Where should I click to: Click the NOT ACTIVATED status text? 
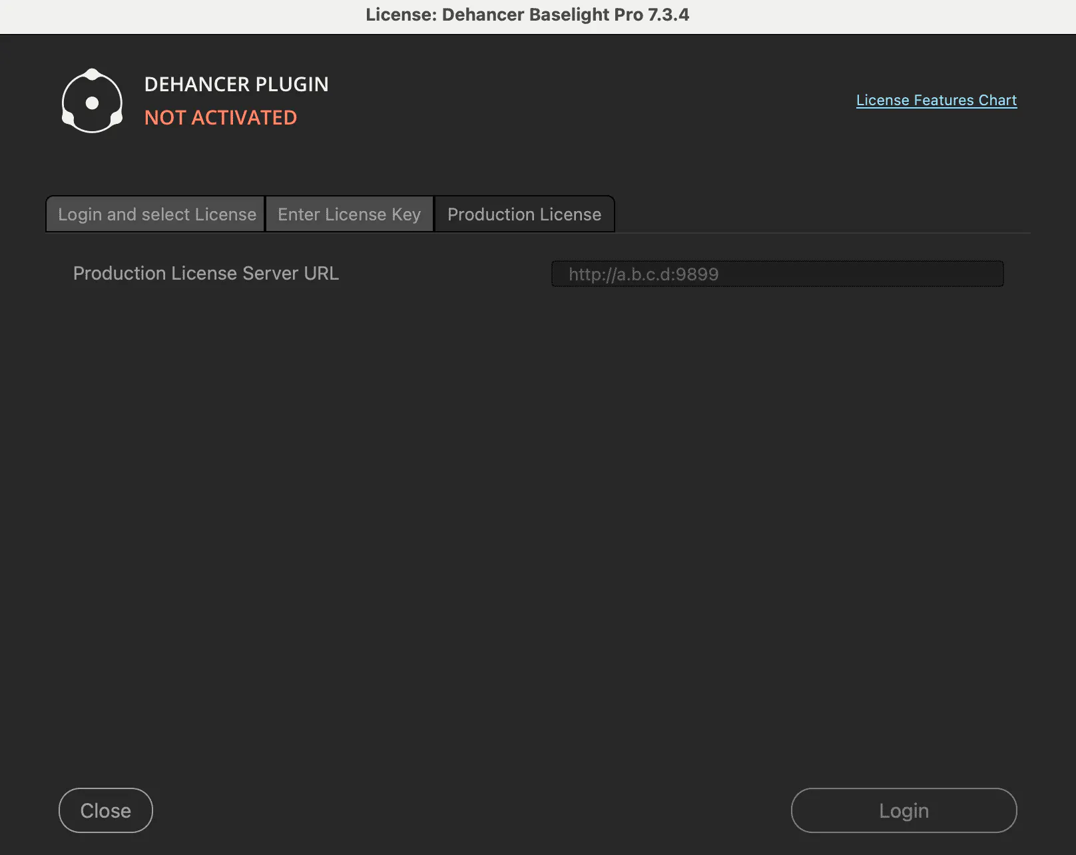(220, 118)
